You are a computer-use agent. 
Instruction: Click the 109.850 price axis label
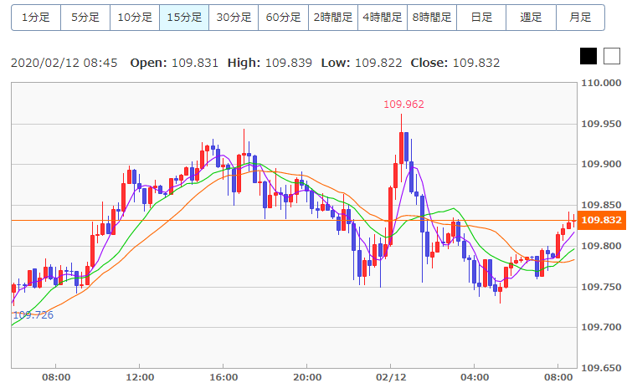coord(601,205)
